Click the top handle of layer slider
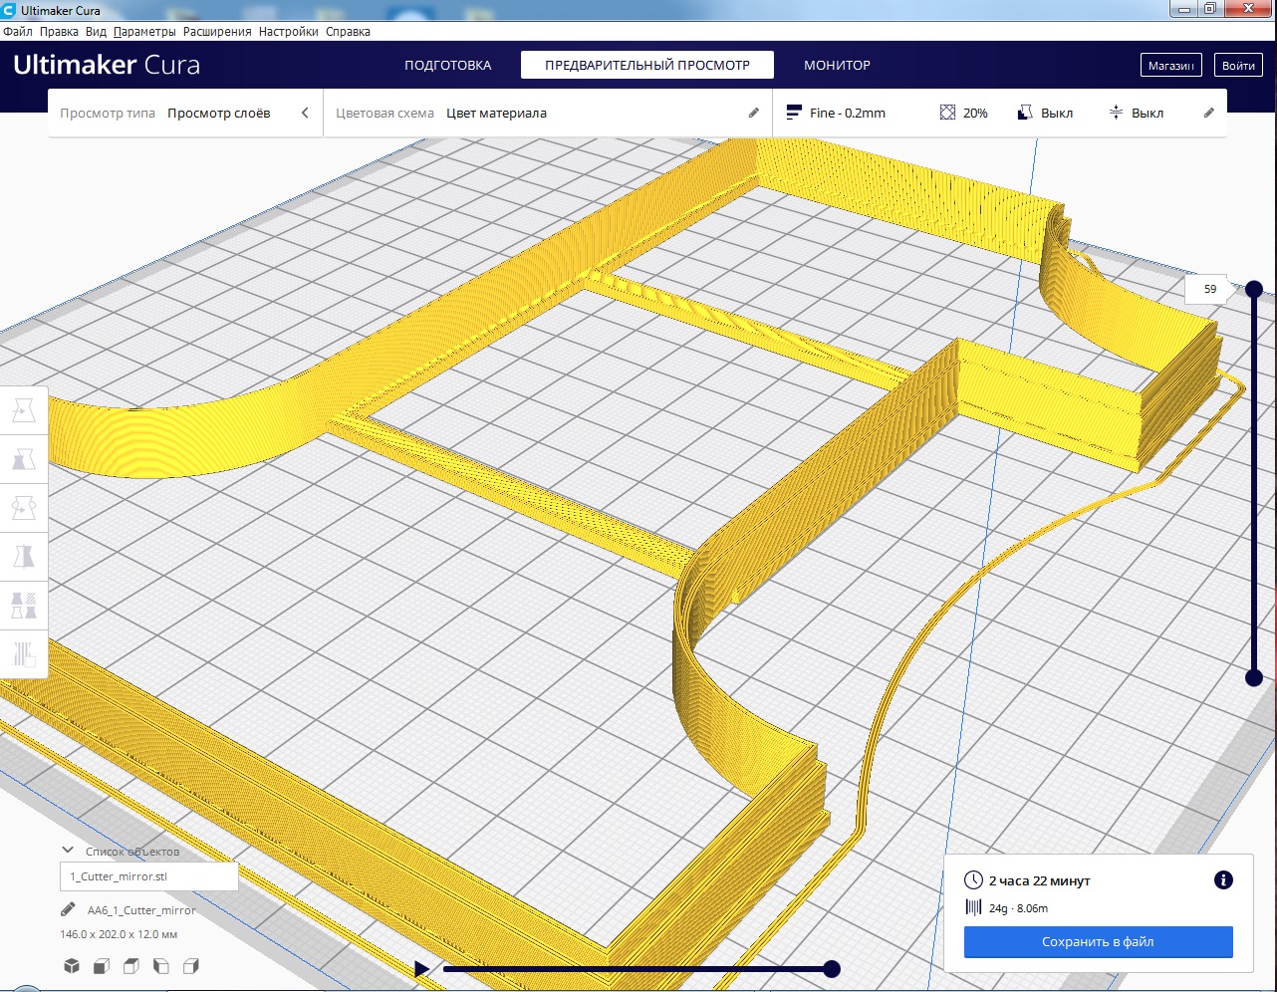 click(x=1254, y=289)
